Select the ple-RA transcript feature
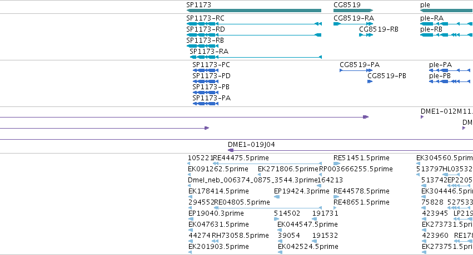473x255 pixels. point(446,24)
